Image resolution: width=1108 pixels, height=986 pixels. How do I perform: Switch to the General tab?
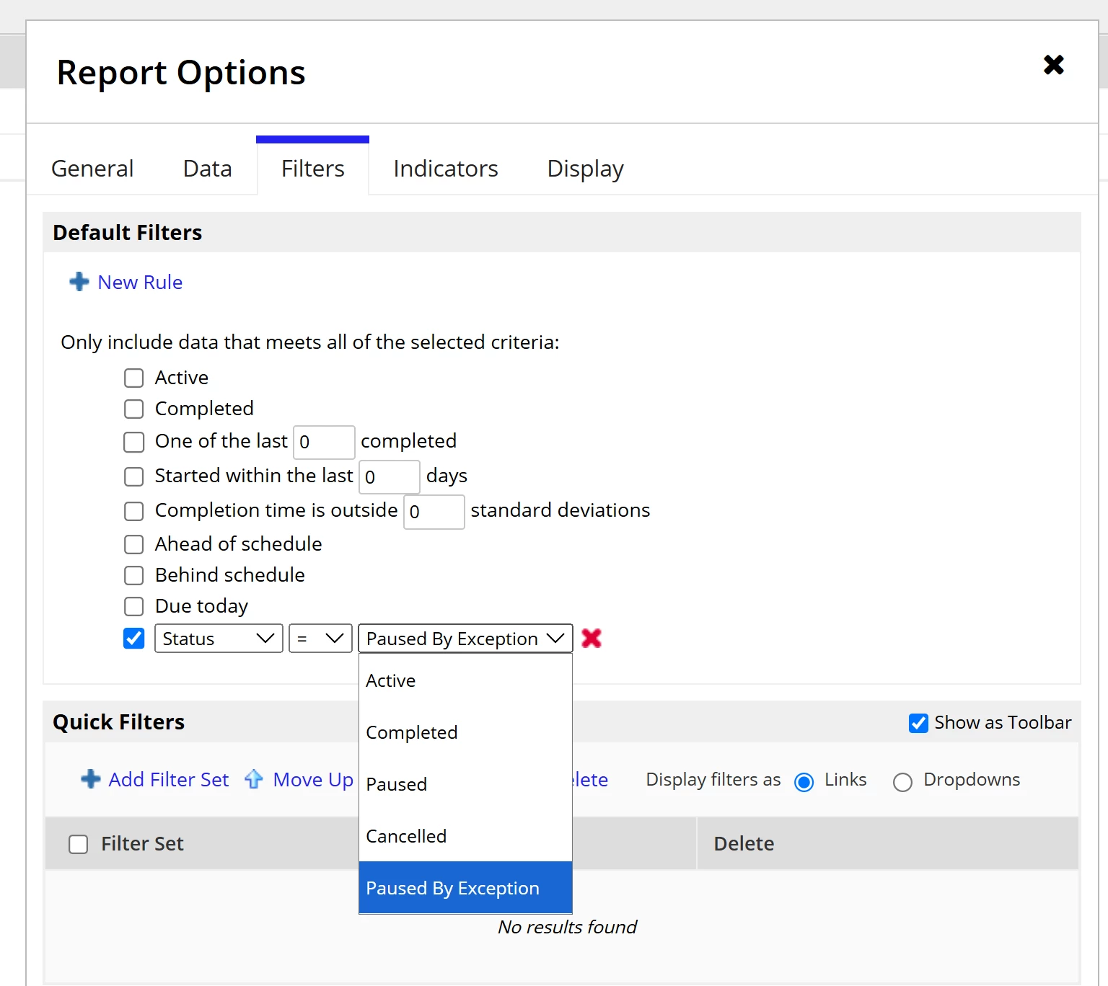[92, 169]
